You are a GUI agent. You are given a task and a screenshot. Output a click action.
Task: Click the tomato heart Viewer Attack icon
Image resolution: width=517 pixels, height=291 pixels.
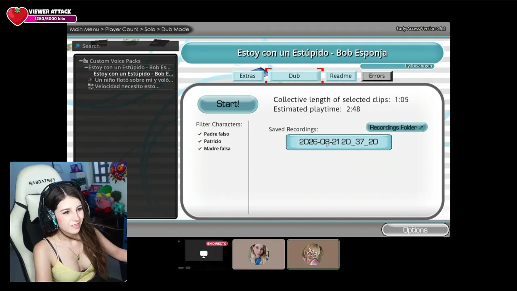[x=17, y=16]
